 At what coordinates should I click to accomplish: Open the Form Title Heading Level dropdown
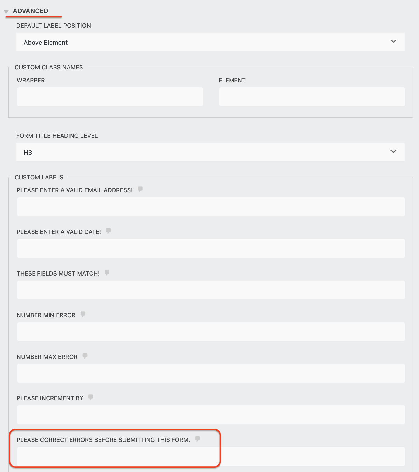coord(210,152)
